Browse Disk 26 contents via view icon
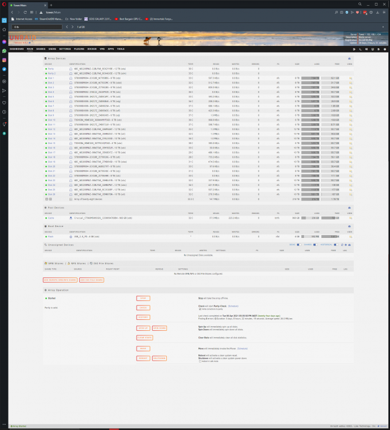The image size is (390, 430). pos(350,194)
